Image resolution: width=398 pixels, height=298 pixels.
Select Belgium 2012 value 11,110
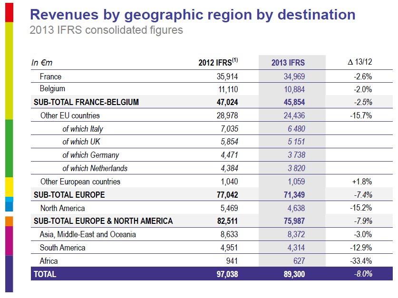228,89
